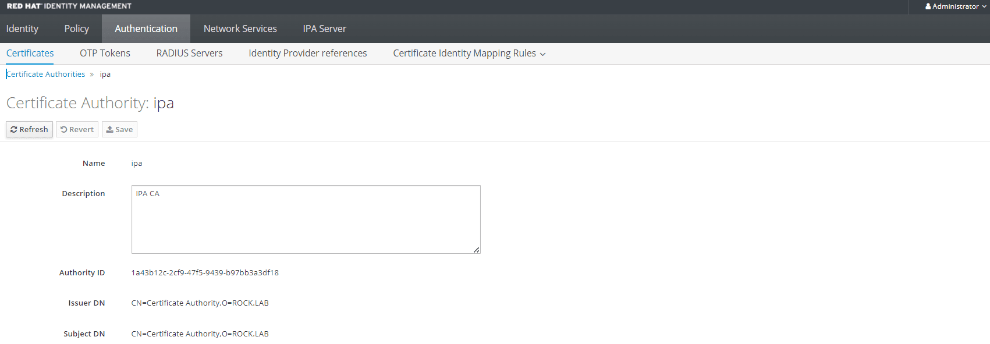The image size is (990, 344).
Task: Switch to the OTP Tokens tab
Action: 105,53
